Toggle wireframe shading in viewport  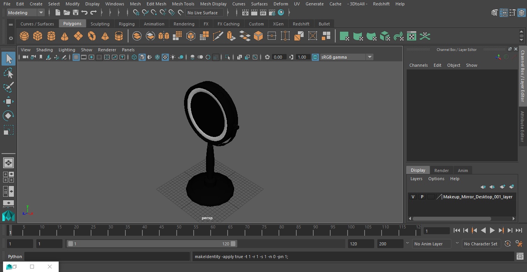click(x=134, y=57)
